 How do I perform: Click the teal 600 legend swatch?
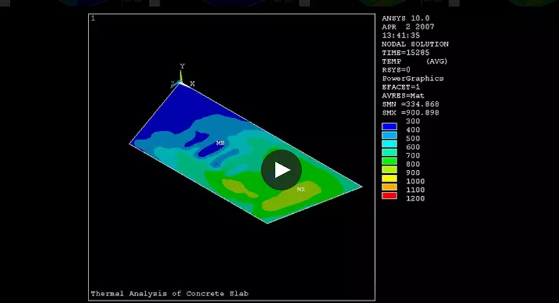tap(390, 152)
